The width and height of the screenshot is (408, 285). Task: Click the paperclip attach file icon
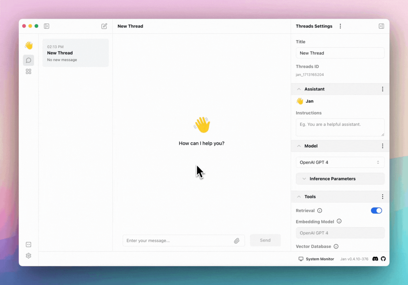pyautogui.click(x=237, y=241)
